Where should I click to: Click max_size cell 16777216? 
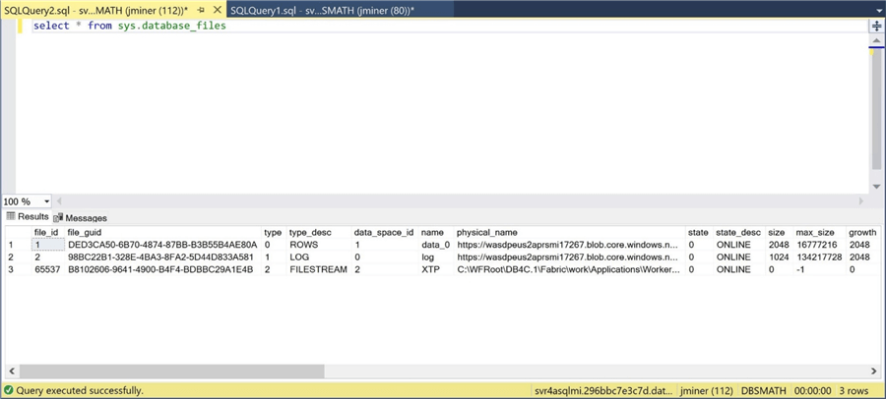819,245
